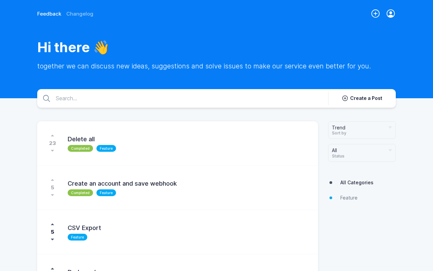
Task: Click the Feature tag under "CSV Export"
Action: coord(77,237)
